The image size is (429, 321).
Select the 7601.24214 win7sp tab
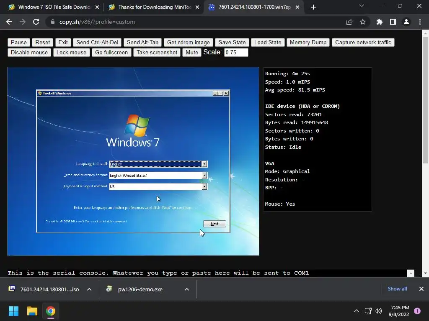(x=254, y=7)
